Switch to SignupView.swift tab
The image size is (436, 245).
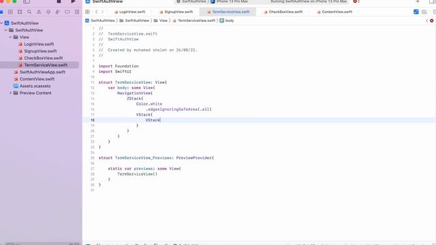(176, 12)
